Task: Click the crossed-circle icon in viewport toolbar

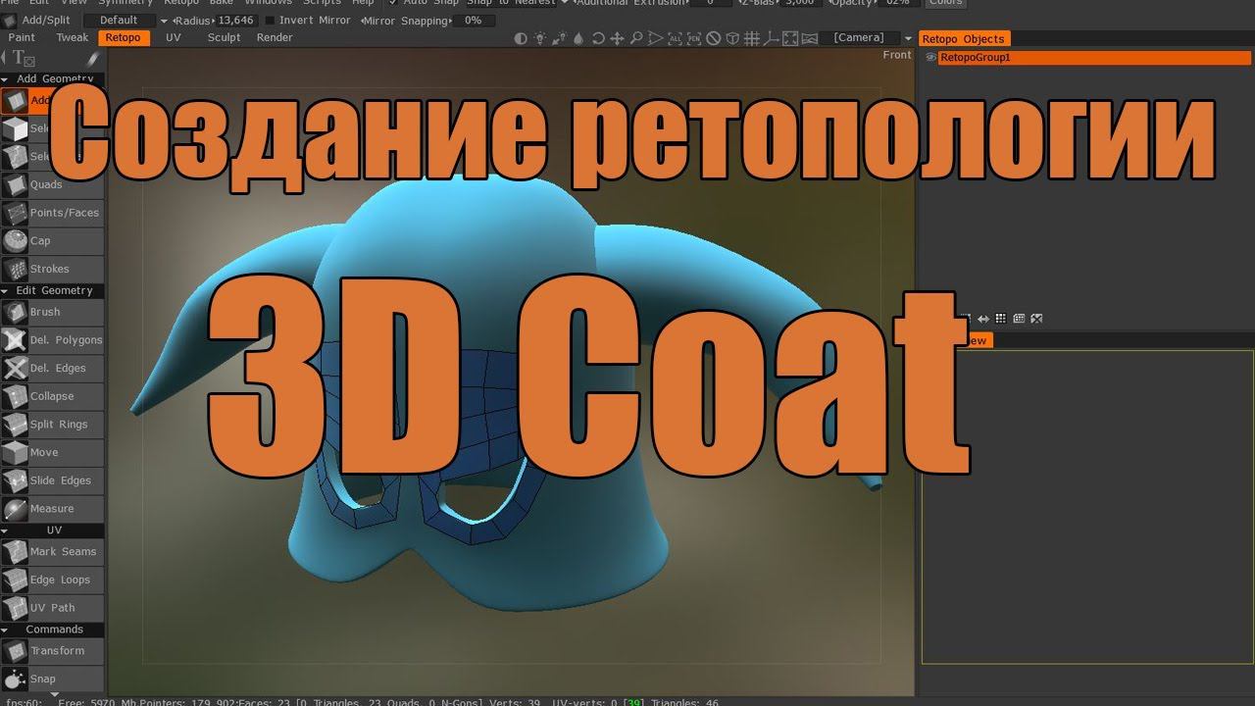Action: 714,39
